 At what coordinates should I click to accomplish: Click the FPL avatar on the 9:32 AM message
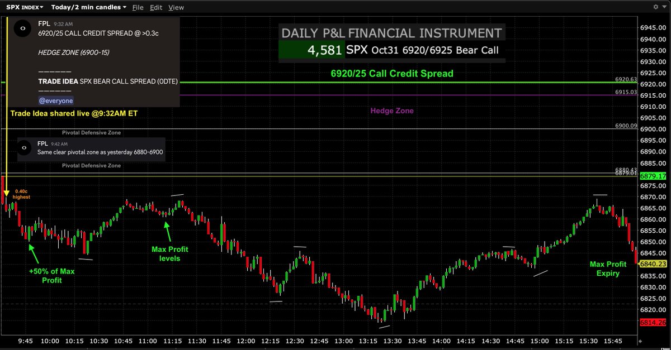coord(22,27)
